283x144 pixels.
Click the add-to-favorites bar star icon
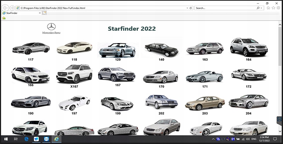[x=4, y=18]
